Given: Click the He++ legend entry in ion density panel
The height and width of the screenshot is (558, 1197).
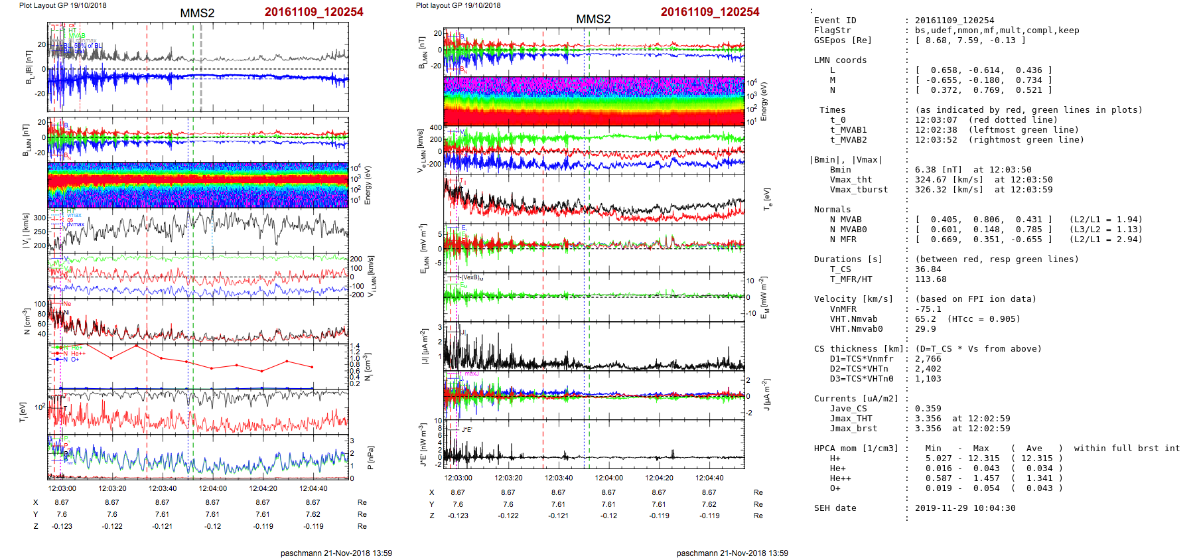Looking at the screenshot, I should [x=78, y=354].
